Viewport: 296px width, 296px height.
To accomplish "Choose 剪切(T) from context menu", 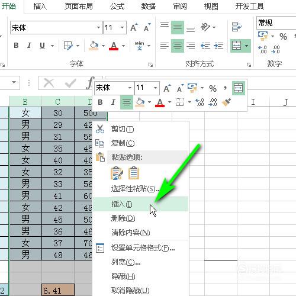I will (x=140, y=129).
